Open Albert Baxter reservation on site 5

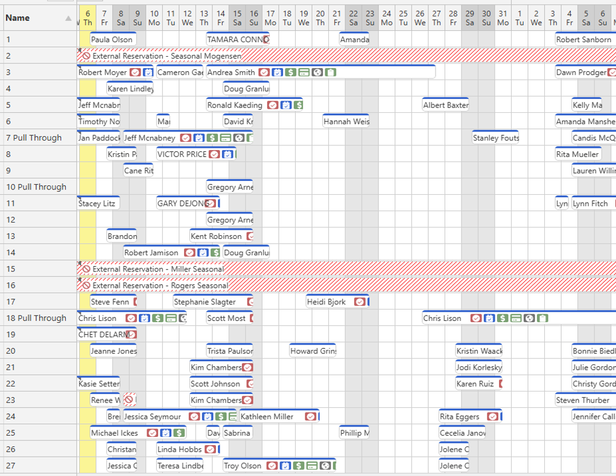[445, 105]
